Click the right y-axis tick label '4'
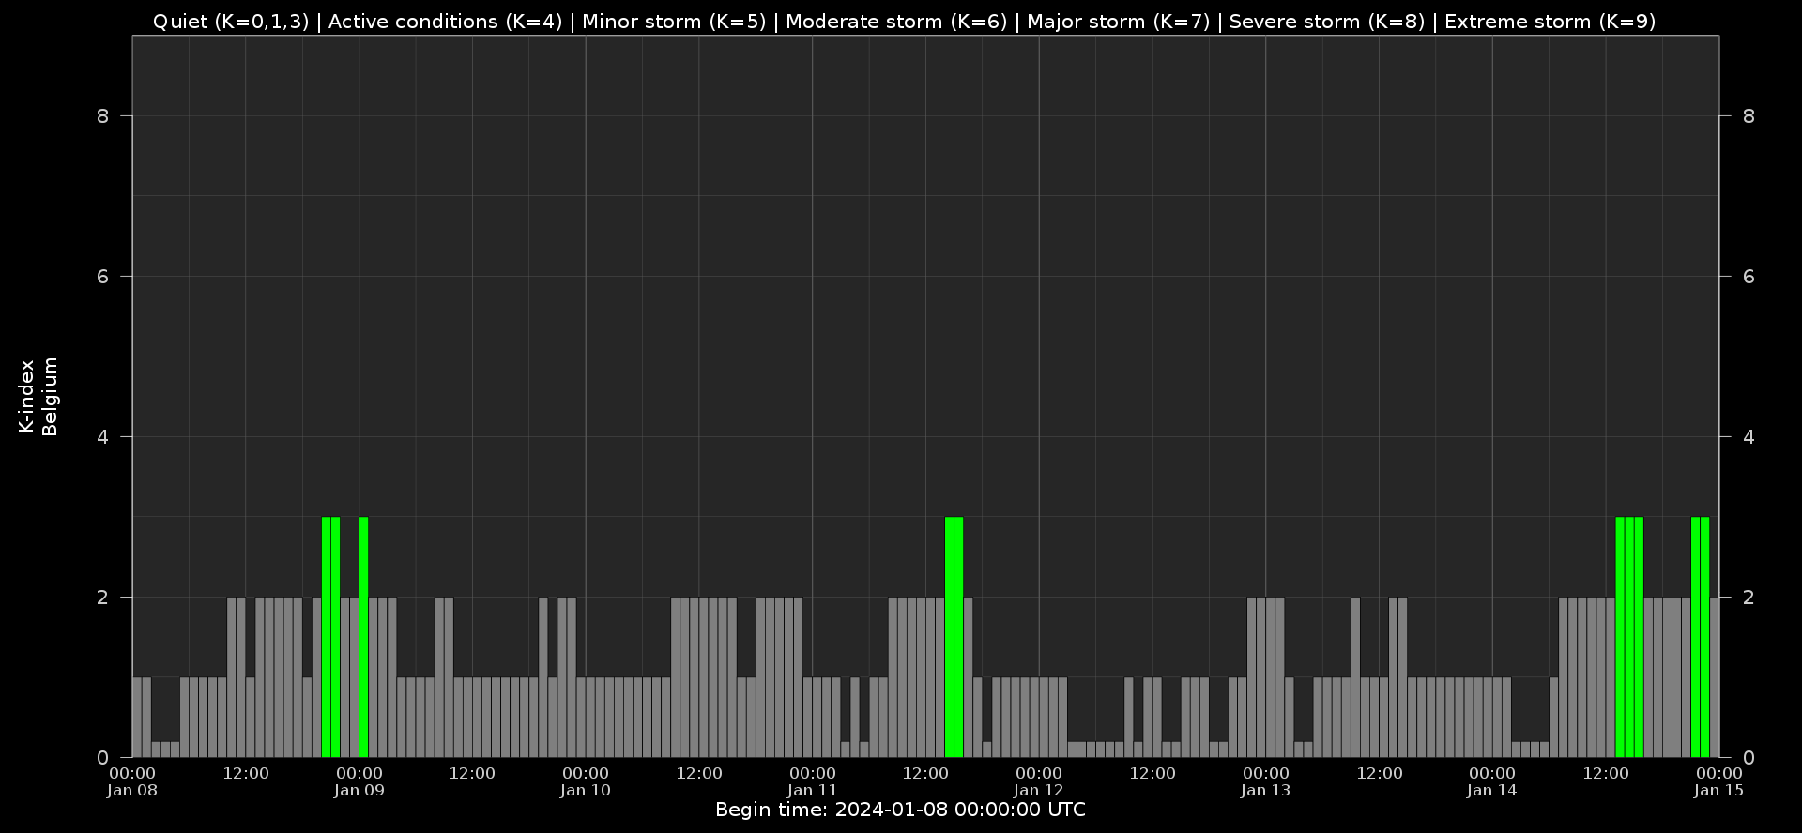Image resolution: width=1802 pixels, height=833 pixels. point(1749,437)
